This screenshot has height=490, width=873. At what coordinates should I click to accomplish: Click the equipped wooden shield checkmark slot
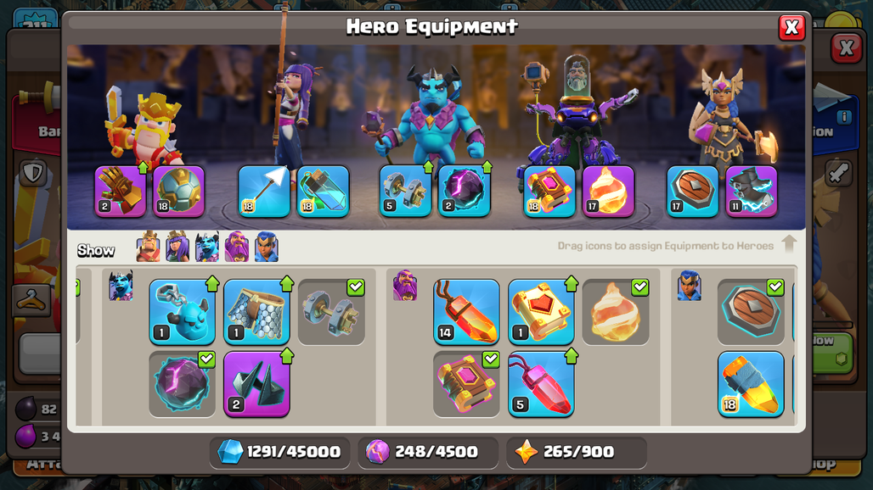point(751,312)
